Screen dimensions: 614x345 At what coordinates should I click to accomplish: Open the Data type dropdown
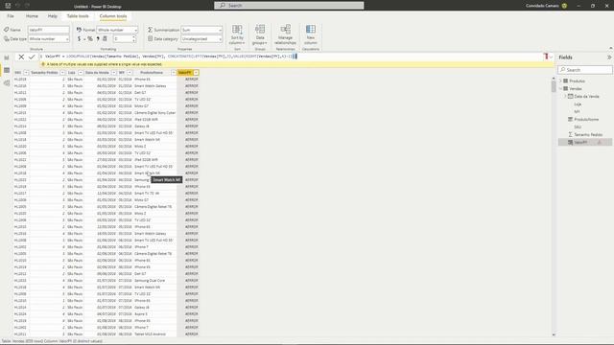coord(49,39)
